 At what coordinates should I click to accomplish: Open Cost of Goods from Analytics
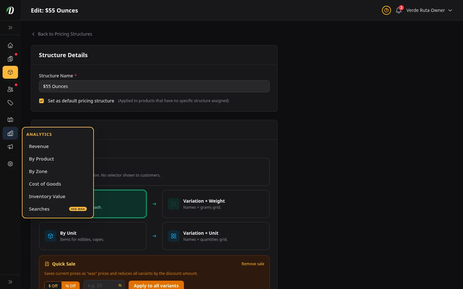tap(45, 184)
